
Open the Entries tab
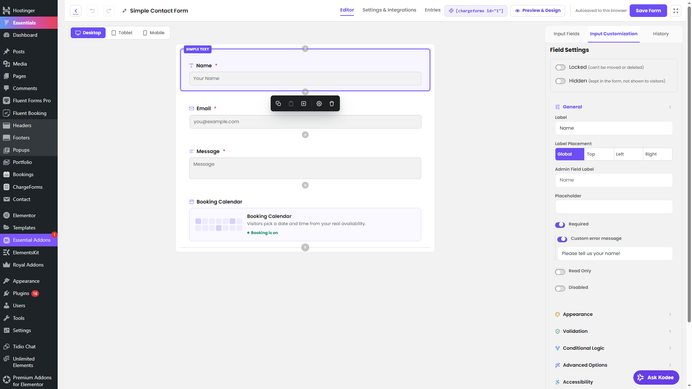pyautogui.click(x=432, y=10)
